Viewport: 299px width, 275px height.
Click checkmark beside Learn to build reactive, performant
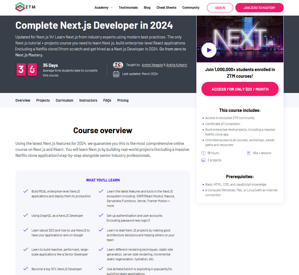(26, 249)
